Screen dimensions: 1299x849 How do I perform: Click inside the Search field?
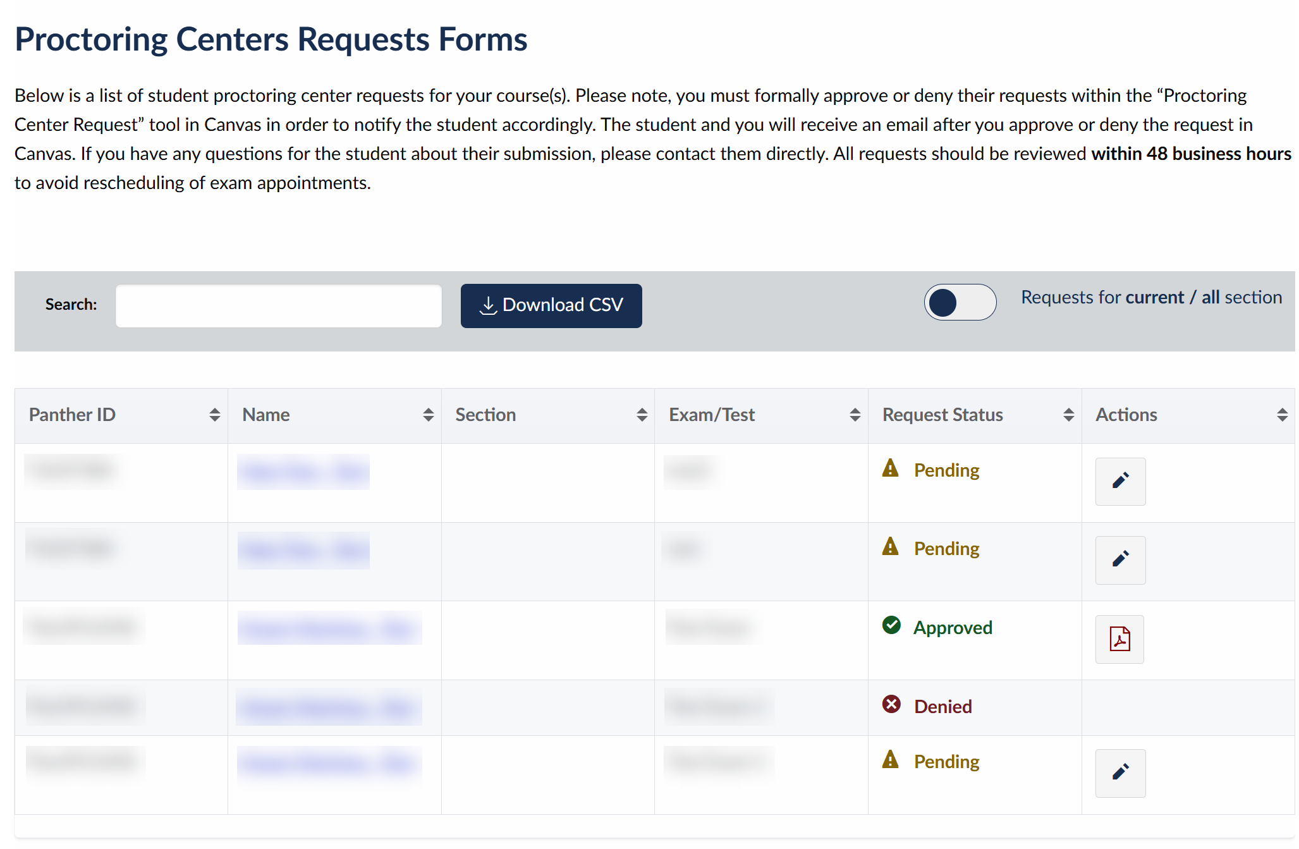[x=278, y=305]
